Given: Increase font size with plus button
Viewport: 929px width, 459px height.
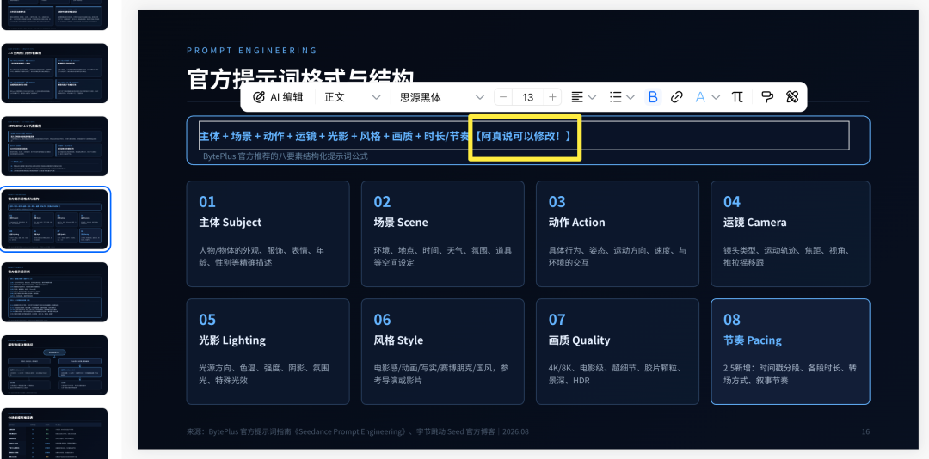Looking at the screenshot, I should coord(553,97).
